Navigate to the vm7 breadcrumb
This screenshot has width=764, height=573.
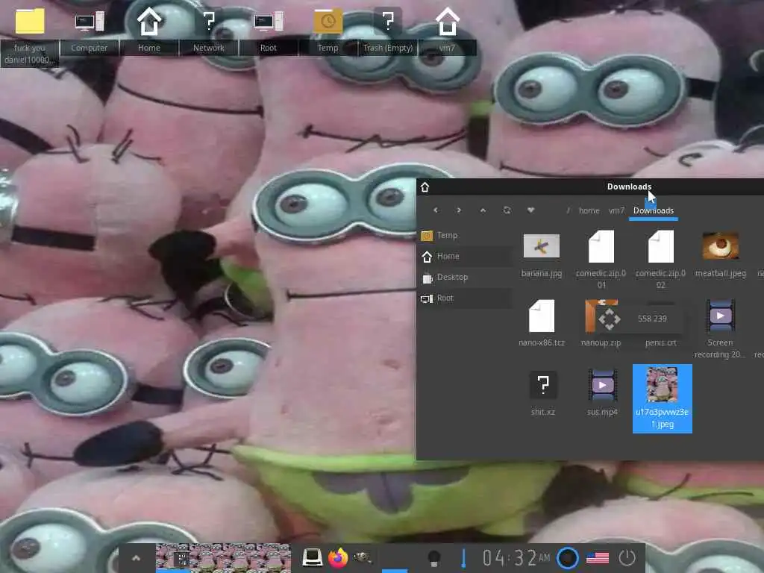tap(616, 210)
